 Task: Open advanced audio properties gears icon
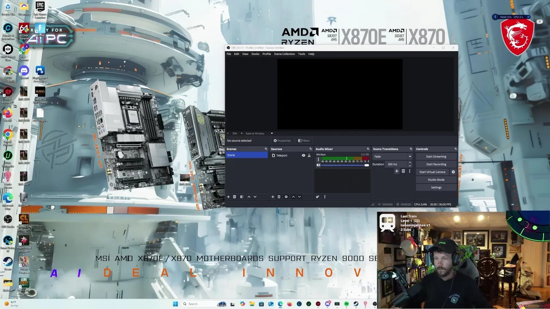[318, 197]
